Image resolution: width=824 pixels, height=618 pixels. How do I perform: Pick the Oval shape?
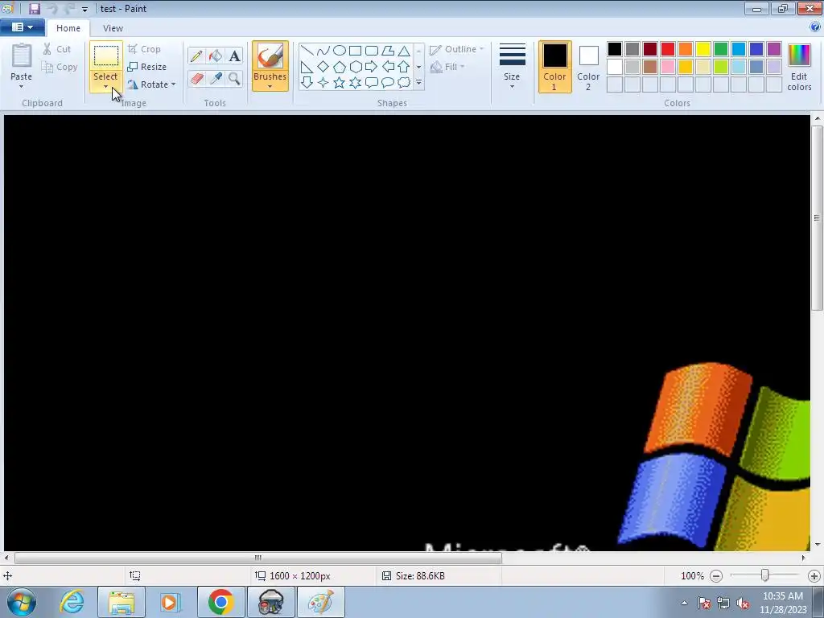click(x=340, y=51)
